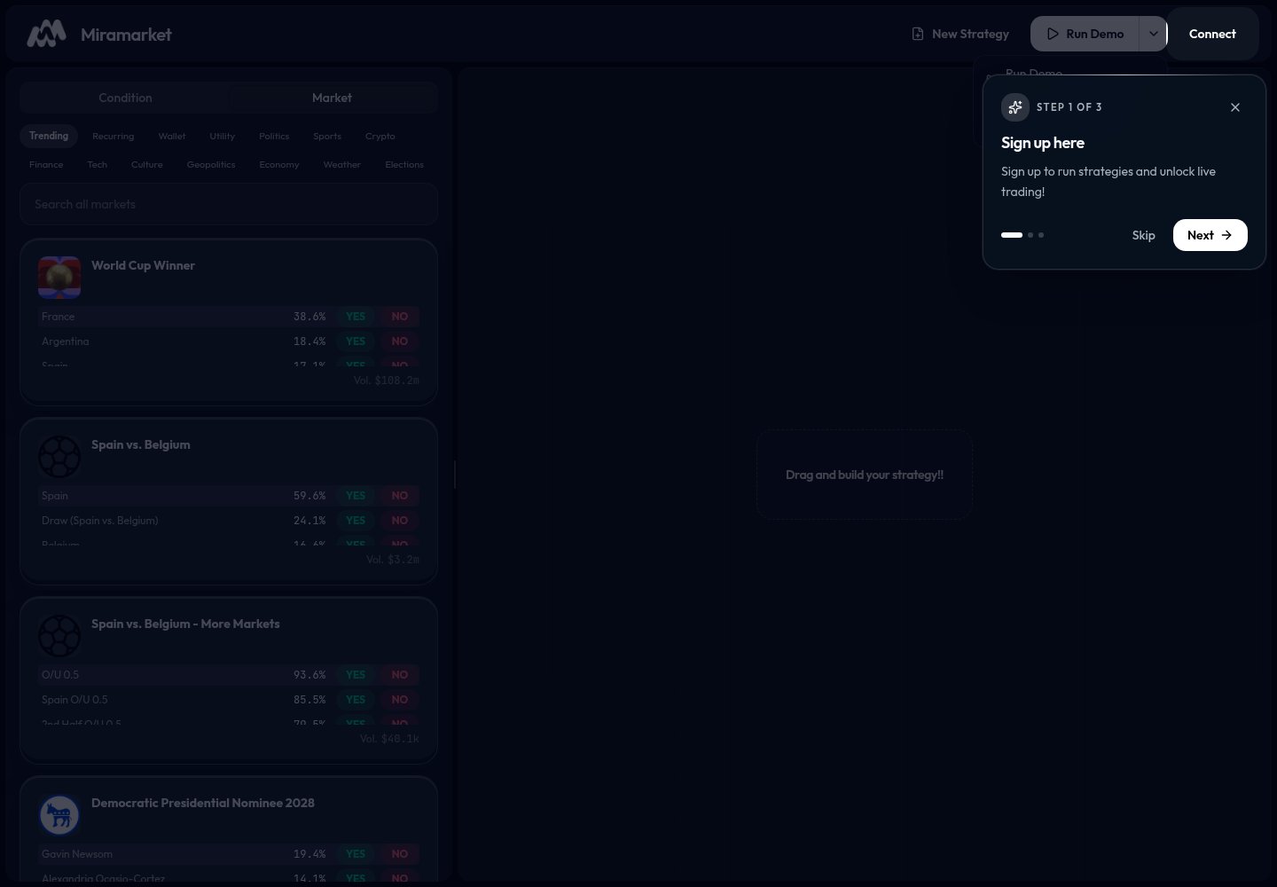Click YES for Spain O/U 0.5
Image resolution: width=1277 pixels, height=887 pixels.
pyautogui.click(x=356, y=700)
